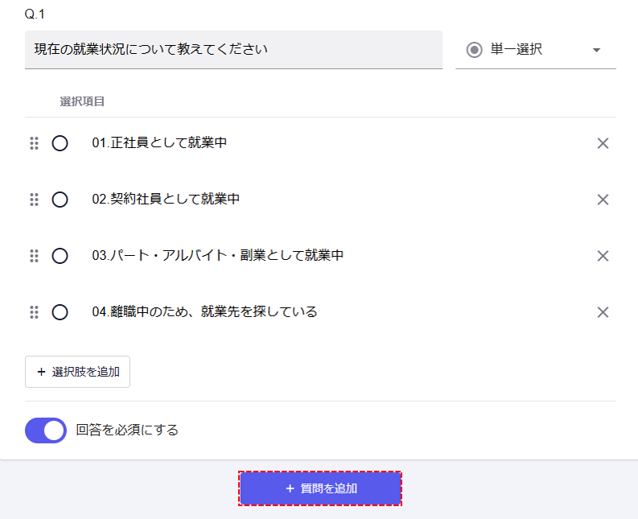Remove the 02.契約社員として就業中 option

[603, 200]
